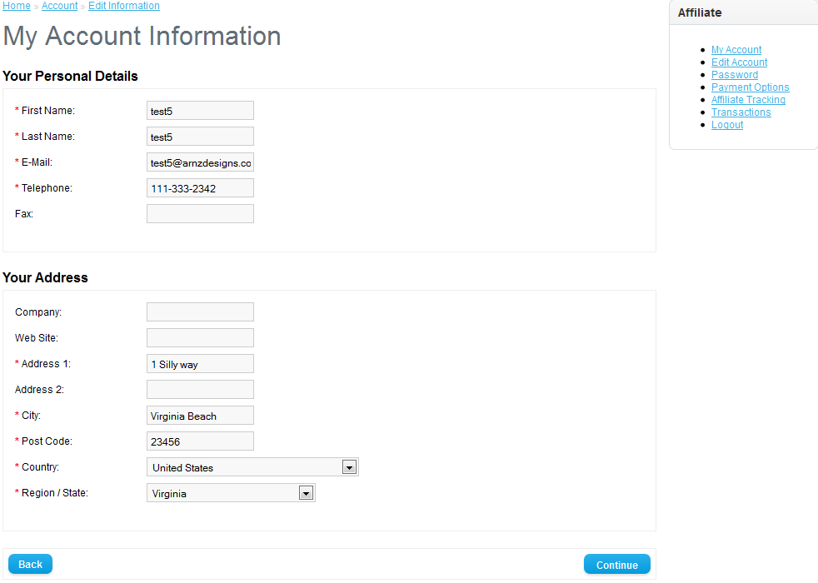
Task: Focus the First Name input field
Action: 200,111
